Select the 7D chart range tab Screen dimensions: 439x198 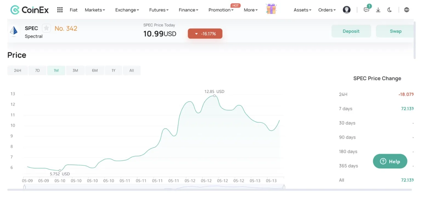pos(37,70)
